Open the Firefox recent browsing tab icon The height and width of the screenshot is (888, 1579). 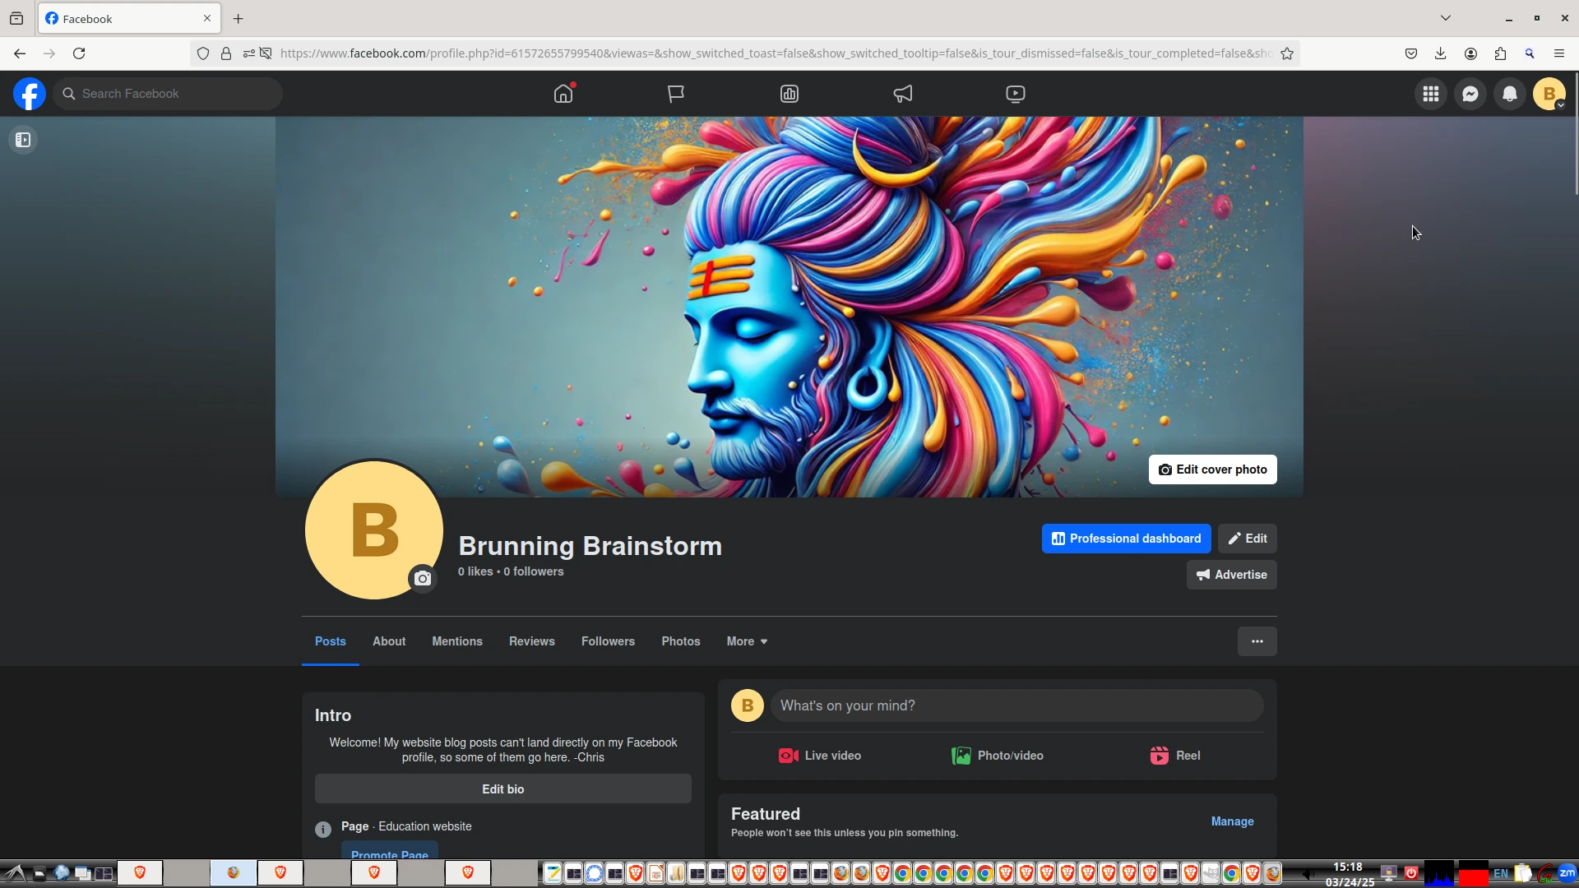tap(16, 18)
